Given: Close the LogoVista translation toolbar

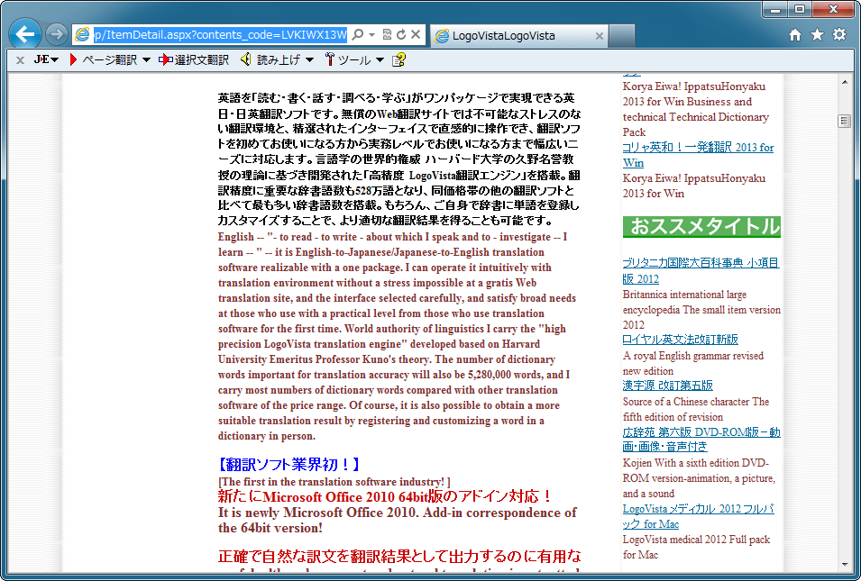Looking at the screenshot, I should (x=20, y=59).
